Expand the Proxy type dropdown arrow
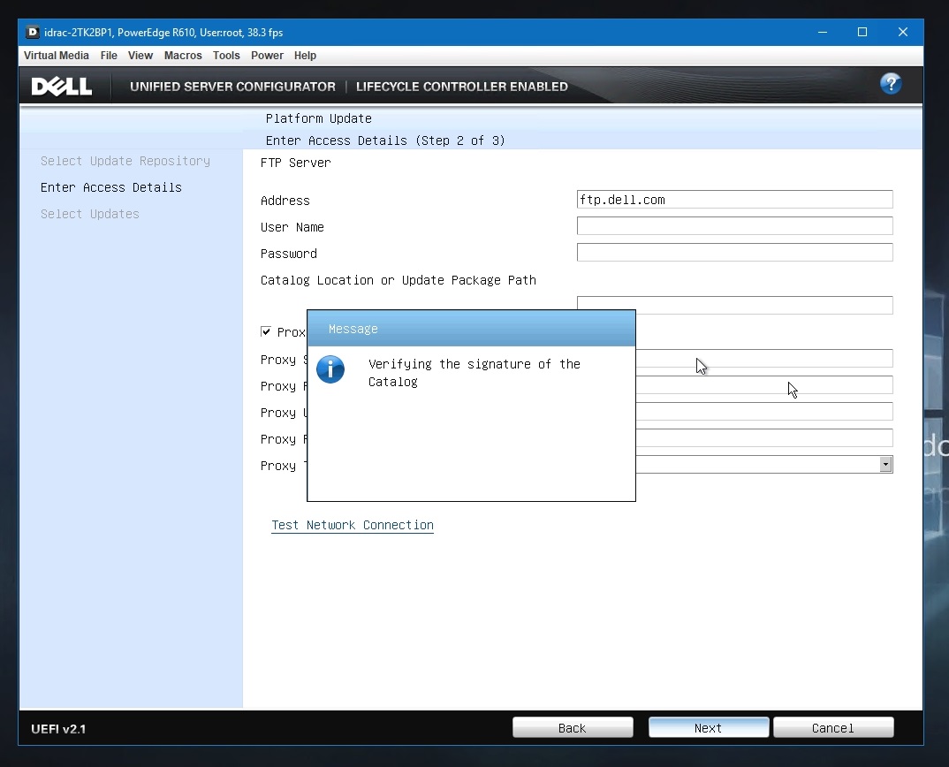The height and width of the screenshot is (767, 949). [x=886, y=464]
